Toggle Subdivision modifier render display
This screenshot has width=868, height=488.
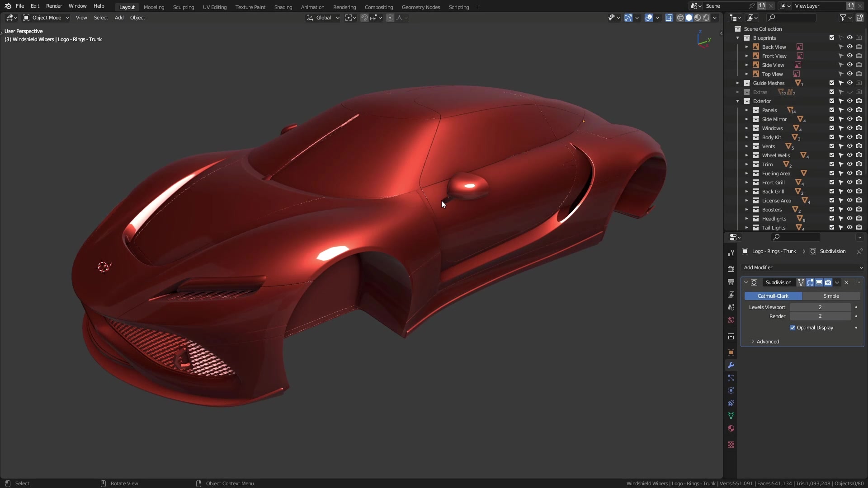click(x=828, y=282)
